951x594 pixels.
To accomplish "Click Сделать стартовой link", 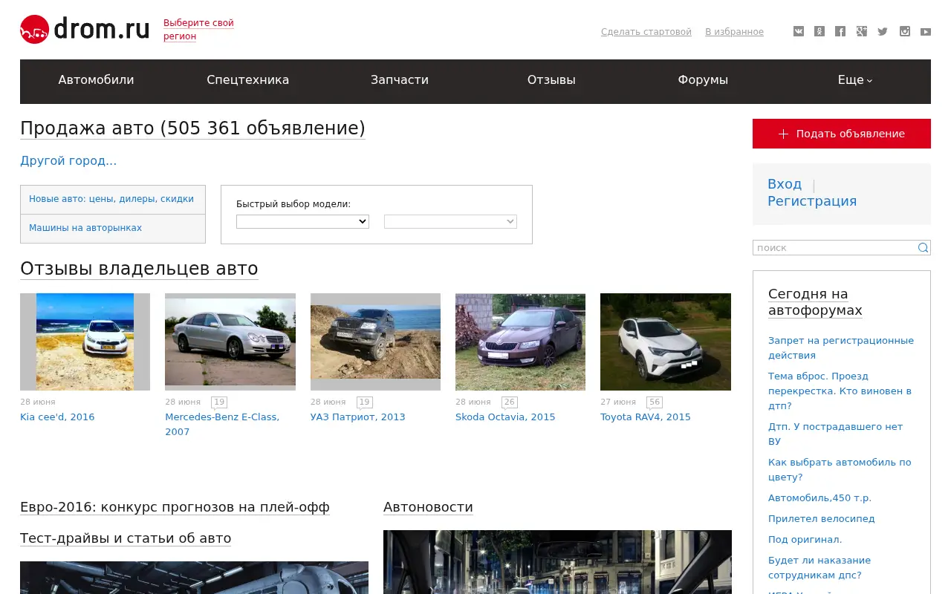I will (646, 32).
